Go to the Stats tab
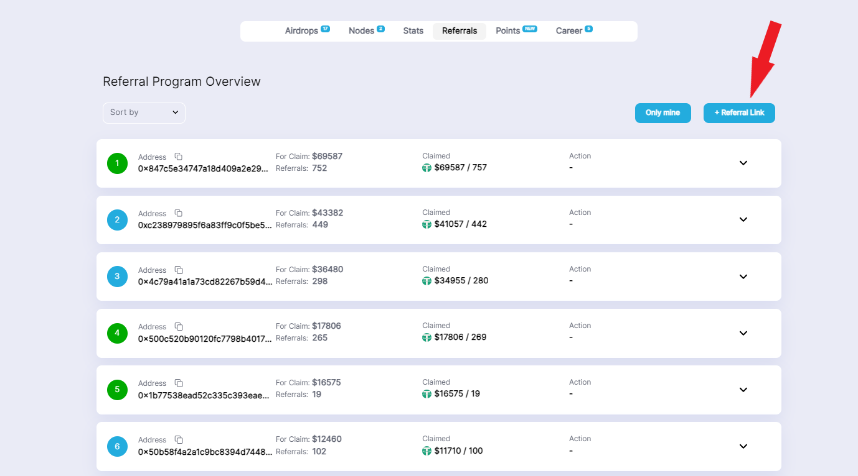The width and height of the screenshot is (858, 476). (413, 31)
